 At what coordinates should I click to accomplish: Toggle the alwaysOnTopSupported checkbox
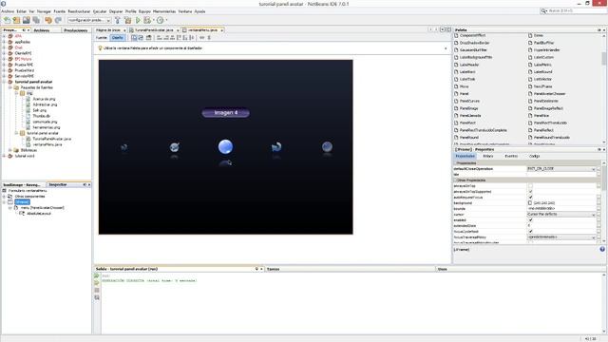click(x=530, y=192)
